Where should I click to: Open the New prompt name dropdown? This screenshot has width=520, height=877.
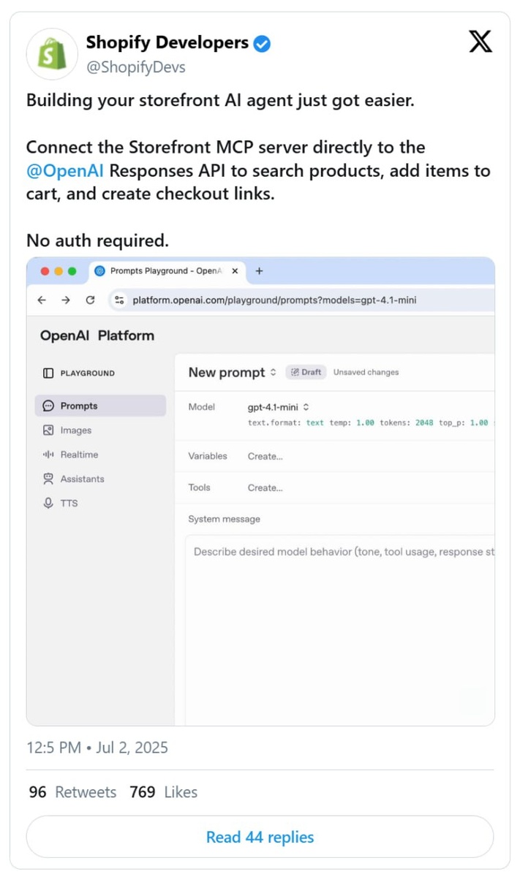tap(232, 372)
